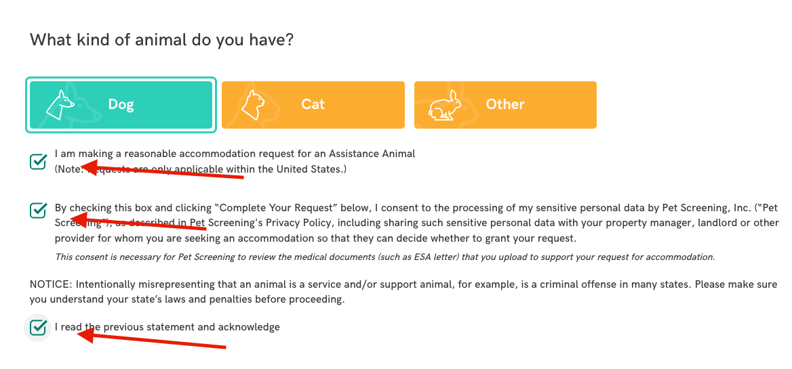Select the Dog animal type button
This screenshot has height=369, width=792.
pos(121,105)
